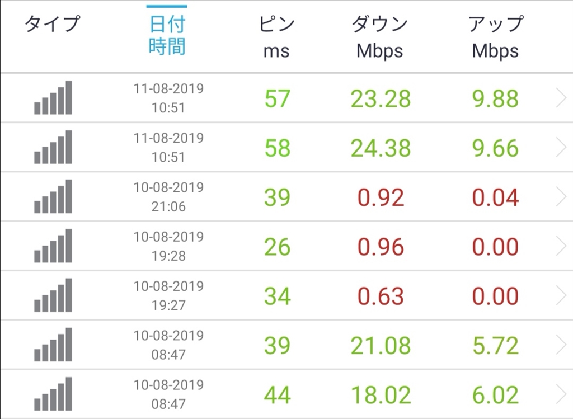Click signal bars icon for 23.28 Mbps result
Screen dimensions: 573x419
[x=53, y=98]
